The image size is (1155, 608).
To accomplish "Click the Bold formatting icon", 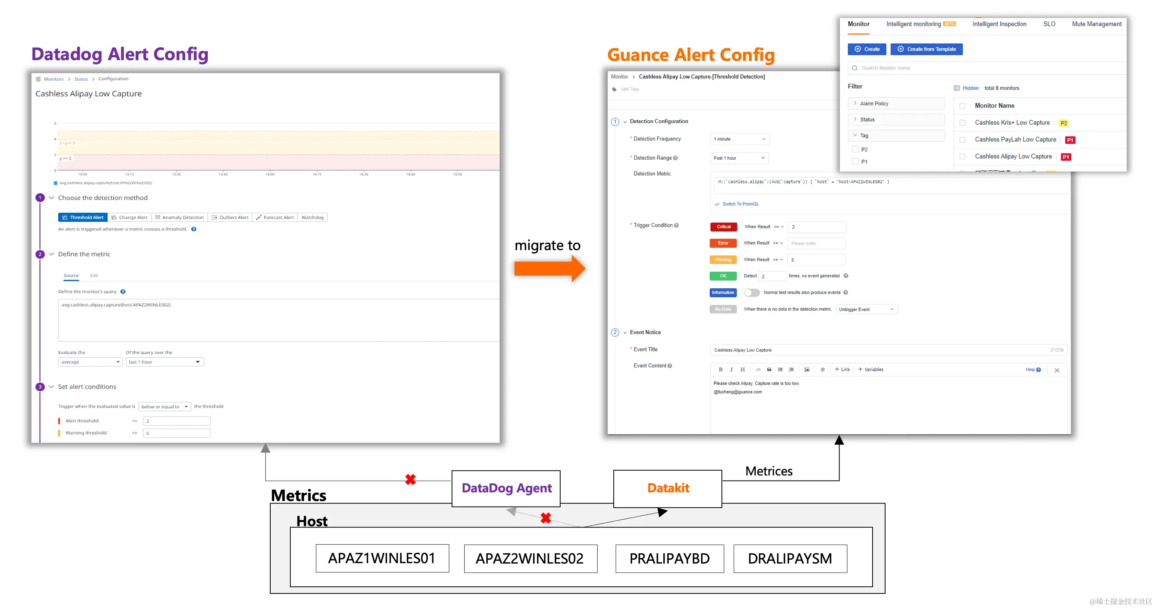I will click(721, 369).
